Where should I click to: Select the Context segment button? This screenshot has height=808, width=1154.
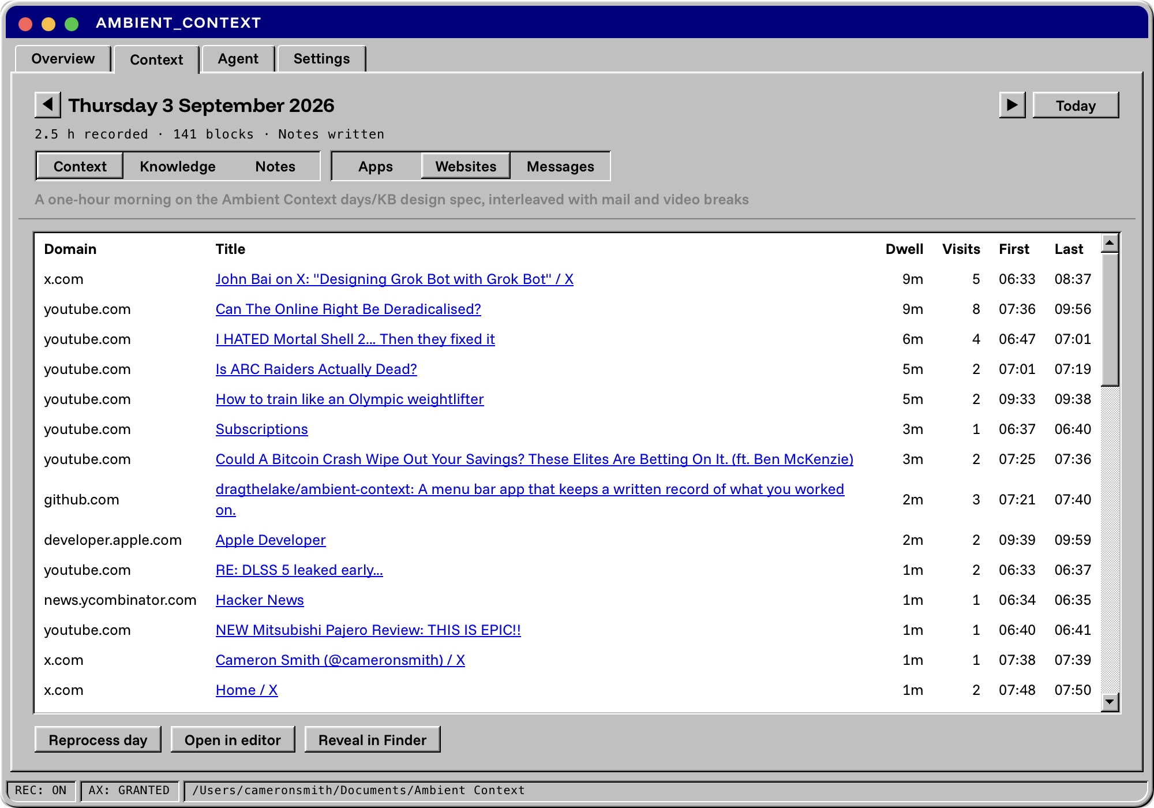(x=80, y=166)
